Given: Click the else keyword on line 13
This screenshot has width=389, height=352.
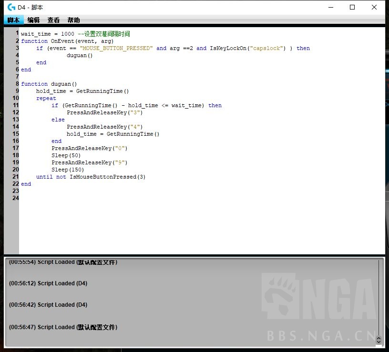Looking at the screenshot, I should coord(58,120).
